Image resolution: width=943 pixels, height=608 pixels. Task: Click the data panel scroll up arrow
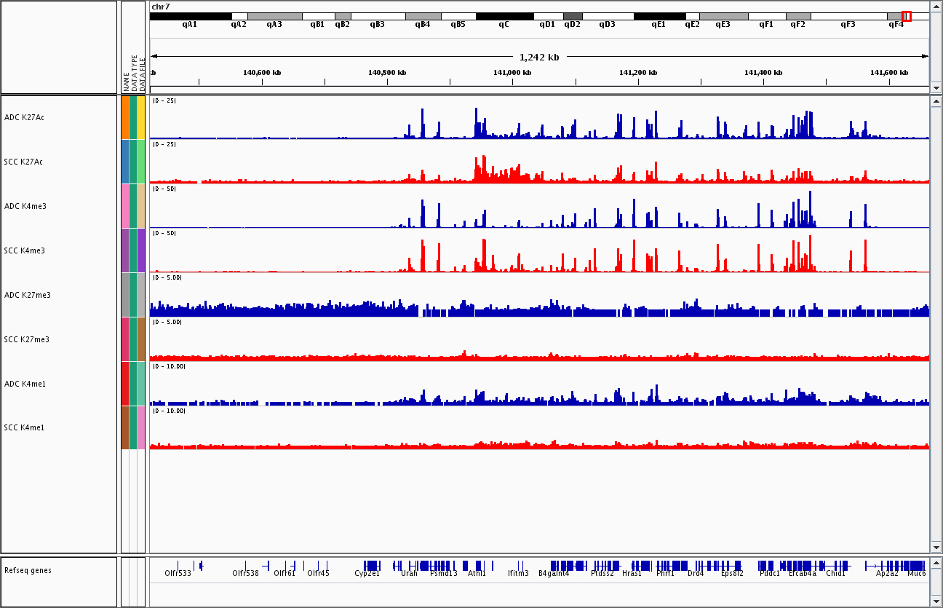936,102
